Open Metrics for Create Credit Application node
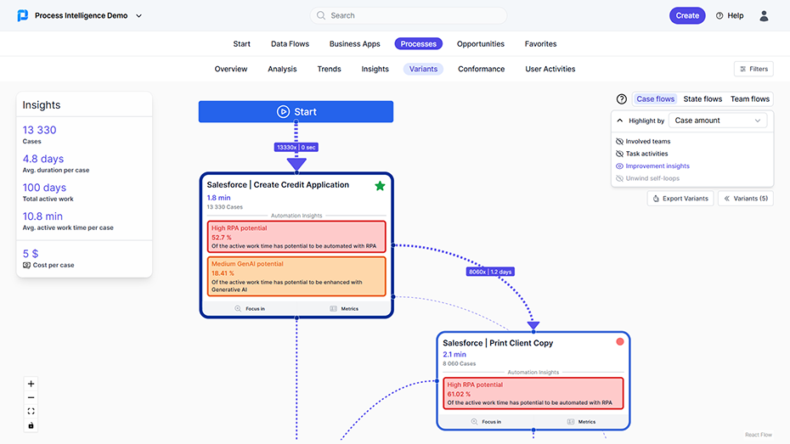 [344, 308]
